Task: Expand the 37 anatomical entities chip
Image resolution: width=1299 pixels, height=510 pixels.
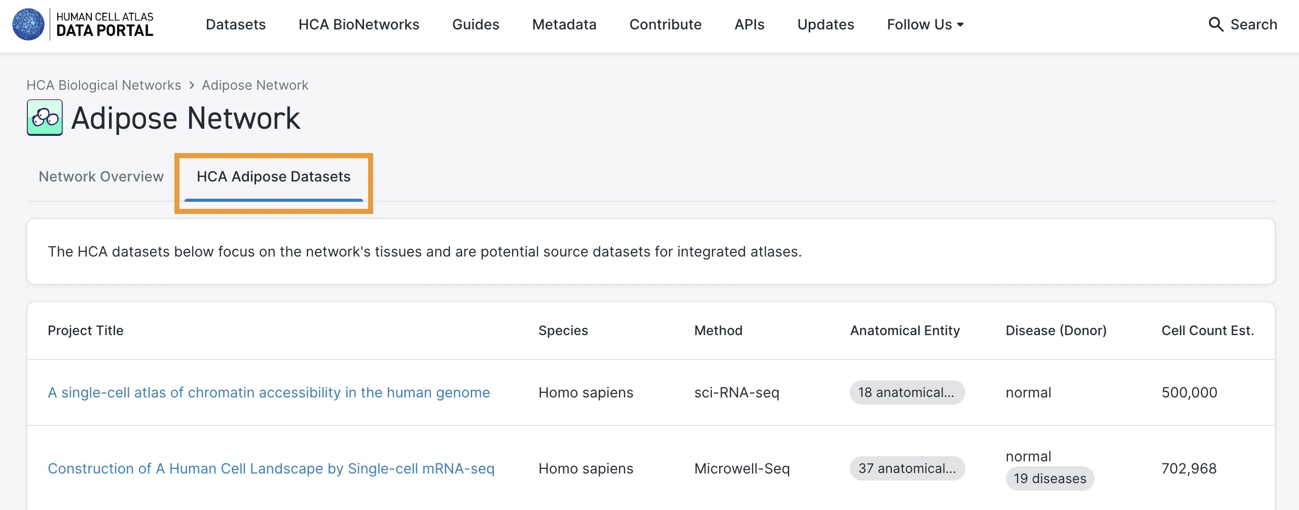Action: point(907,468)
